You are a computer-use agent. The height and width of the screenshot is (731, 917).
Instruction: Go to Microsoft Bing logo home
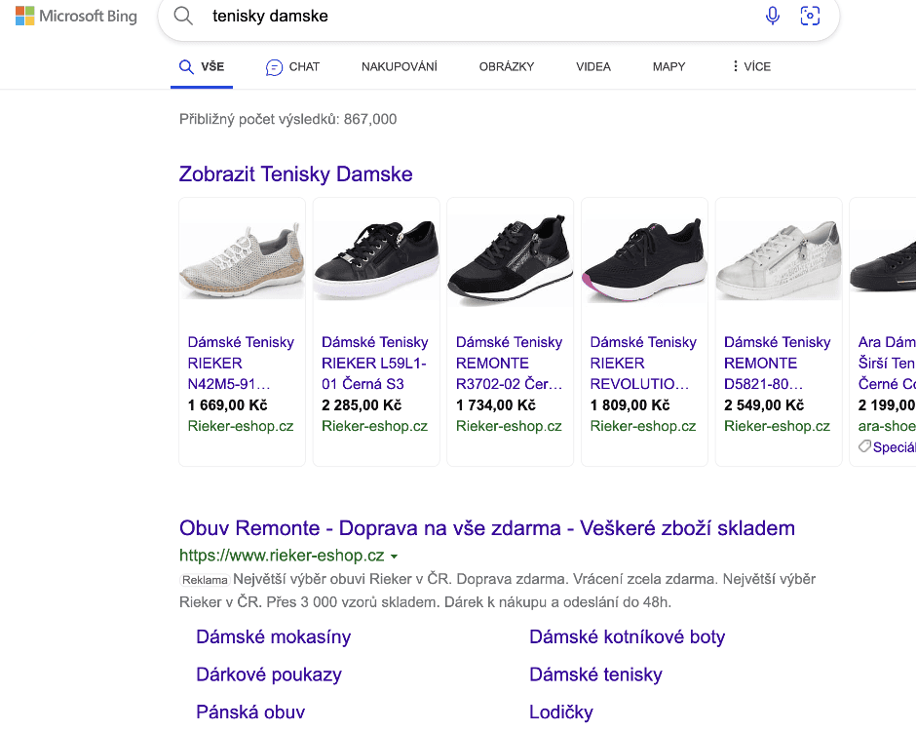pos(76,16)
